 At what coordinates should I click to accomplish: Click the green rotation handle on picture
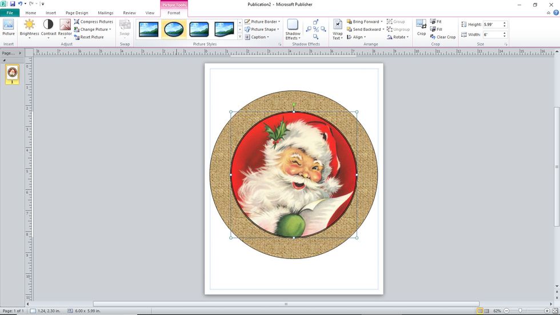click(x=294, y=105)
